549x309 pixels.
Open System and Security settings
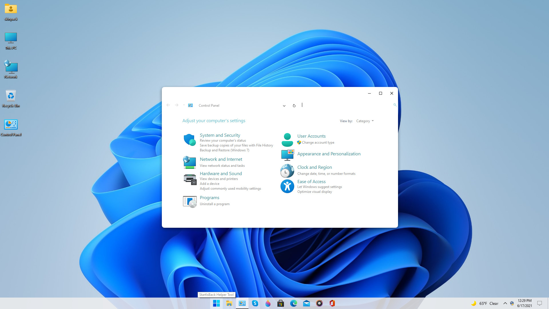coord(220,135)
